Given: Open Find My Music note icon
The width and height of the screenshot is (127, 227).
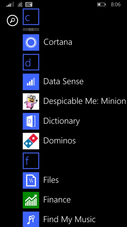Looking at the screenshot, I should coord(31,219).
